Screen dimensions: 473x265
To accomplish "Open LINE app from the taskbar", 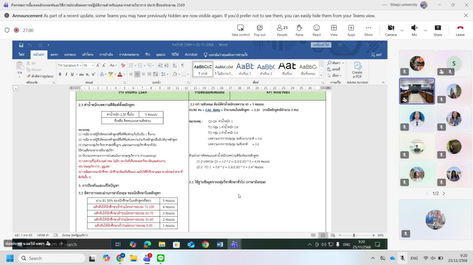I will pos(161,258).
